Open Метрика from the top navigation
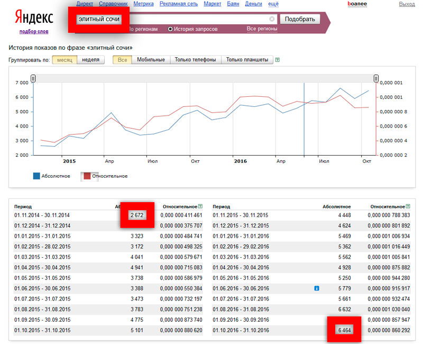Screen dimensions: 423x344 (x=143, y=4)
